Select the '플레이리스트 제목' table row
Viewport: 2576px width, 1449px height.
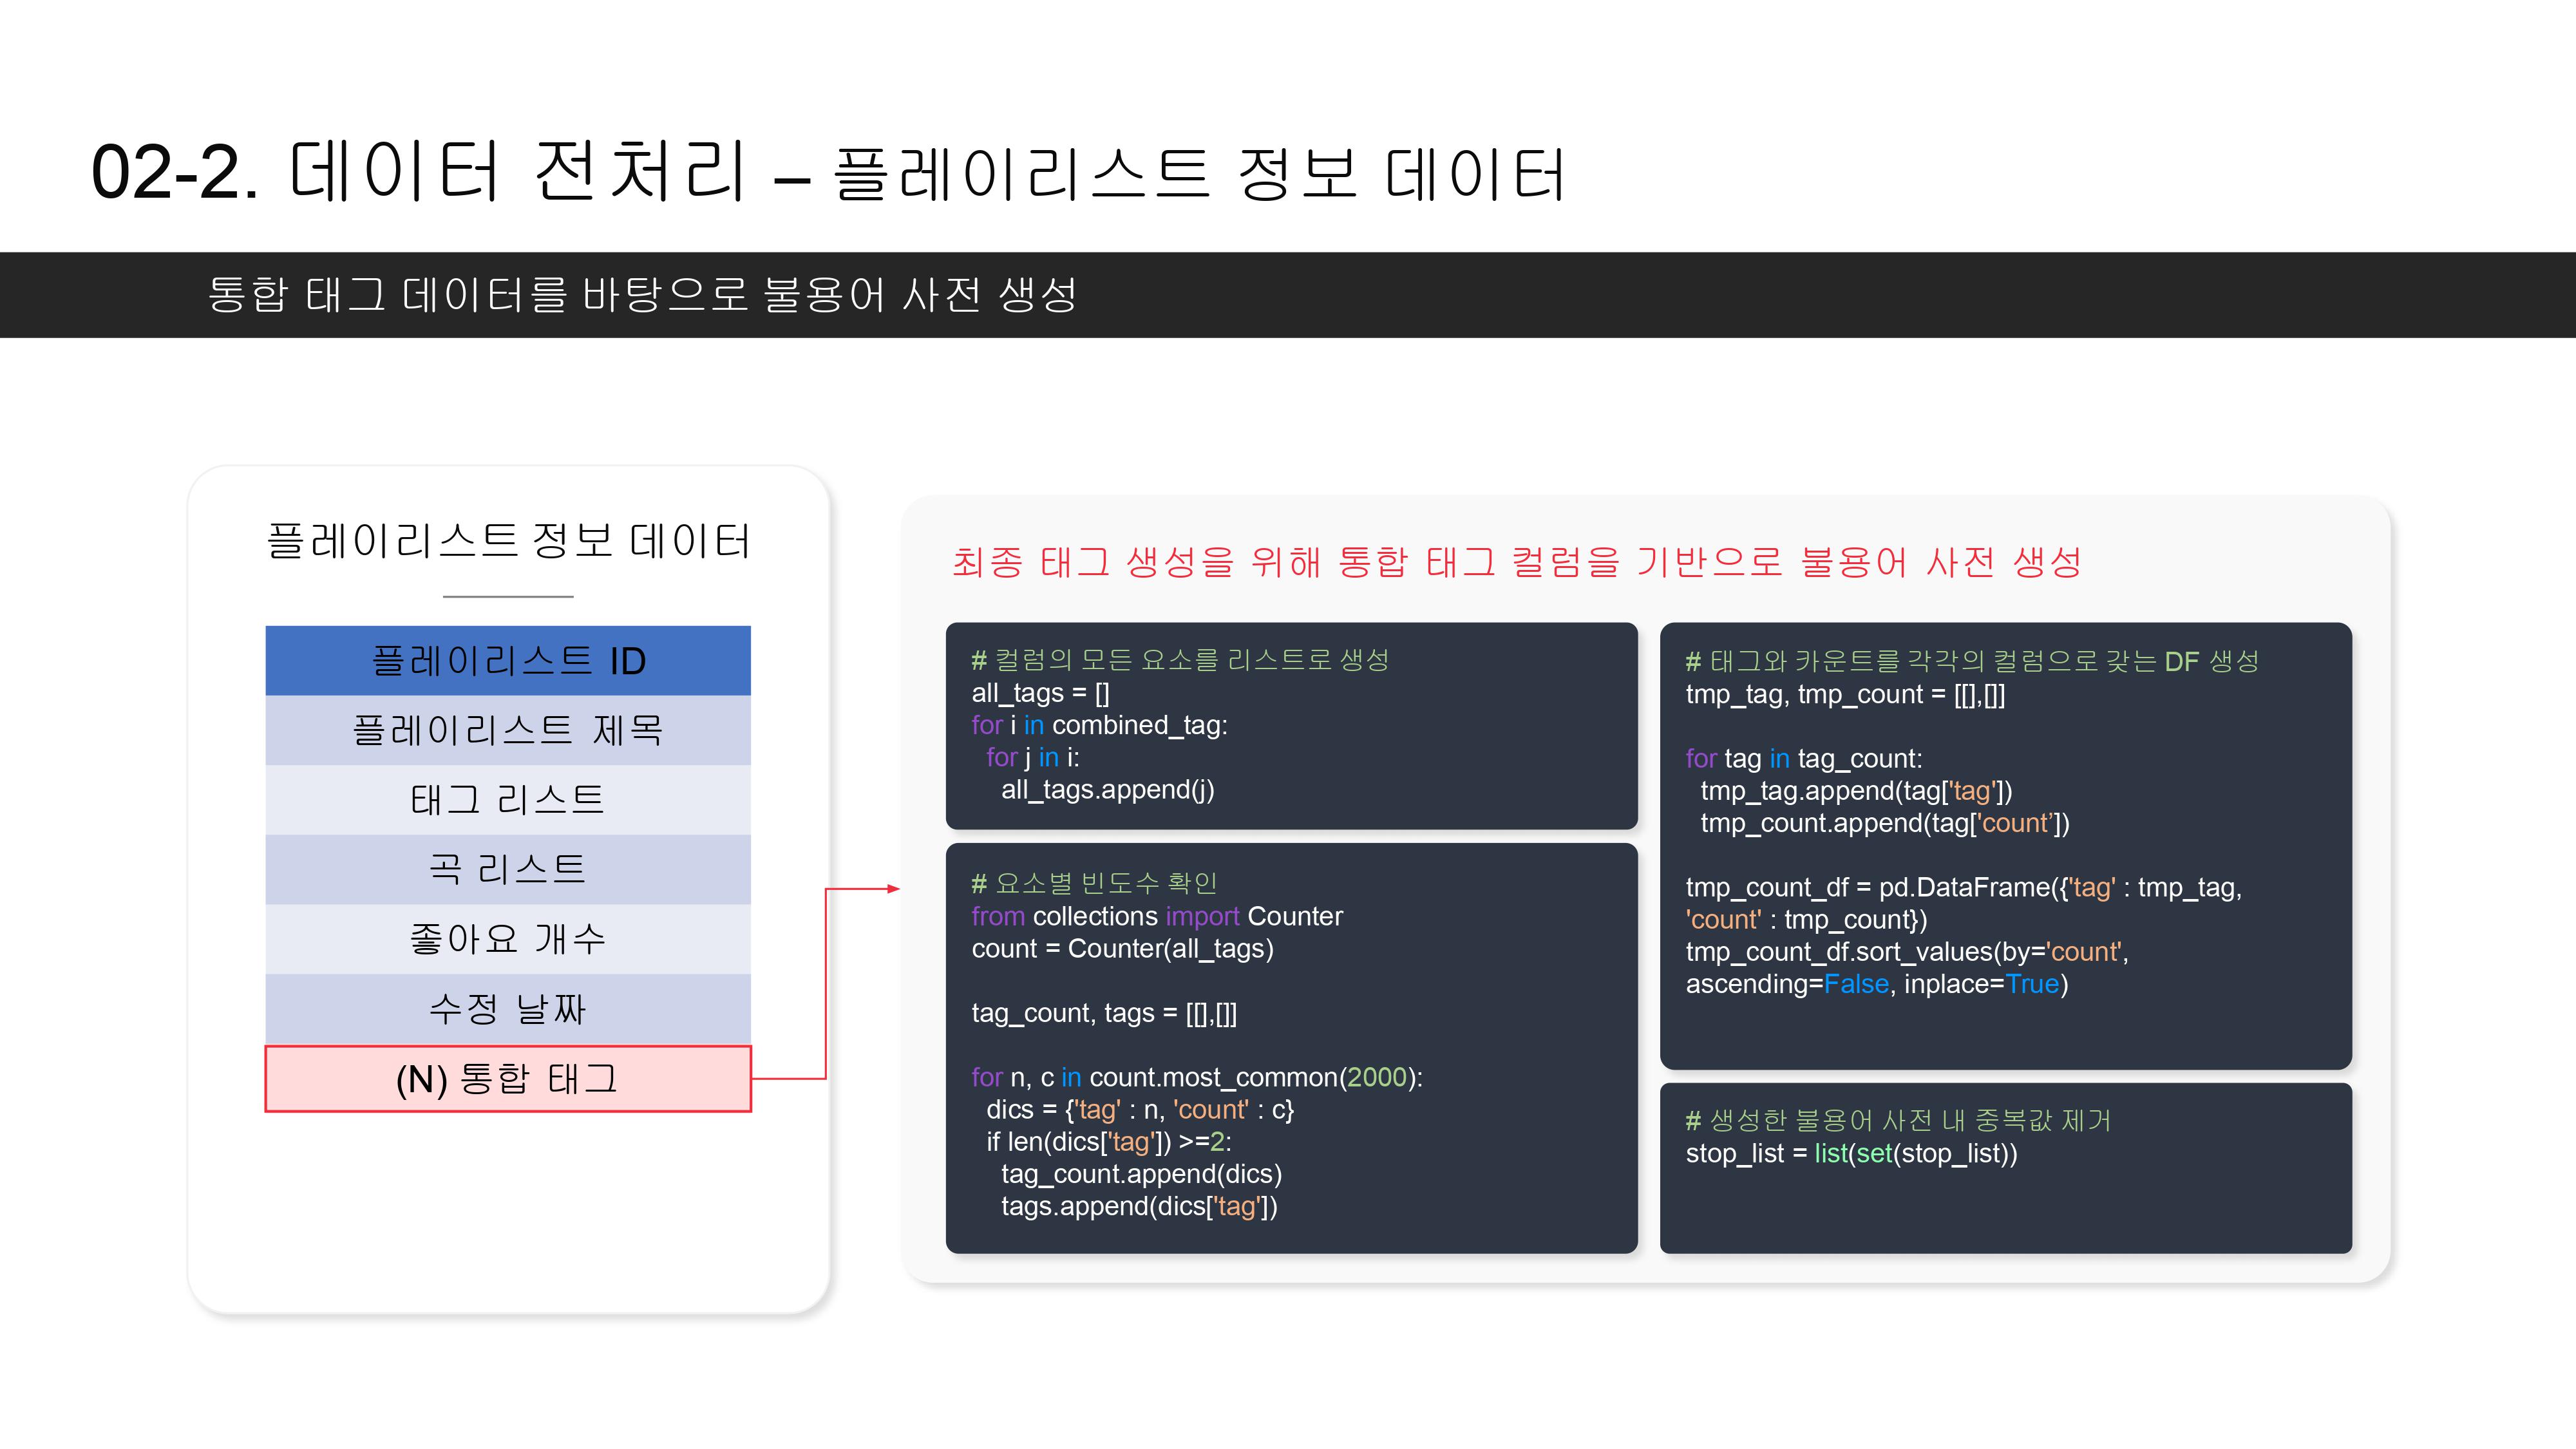point(508,730)
